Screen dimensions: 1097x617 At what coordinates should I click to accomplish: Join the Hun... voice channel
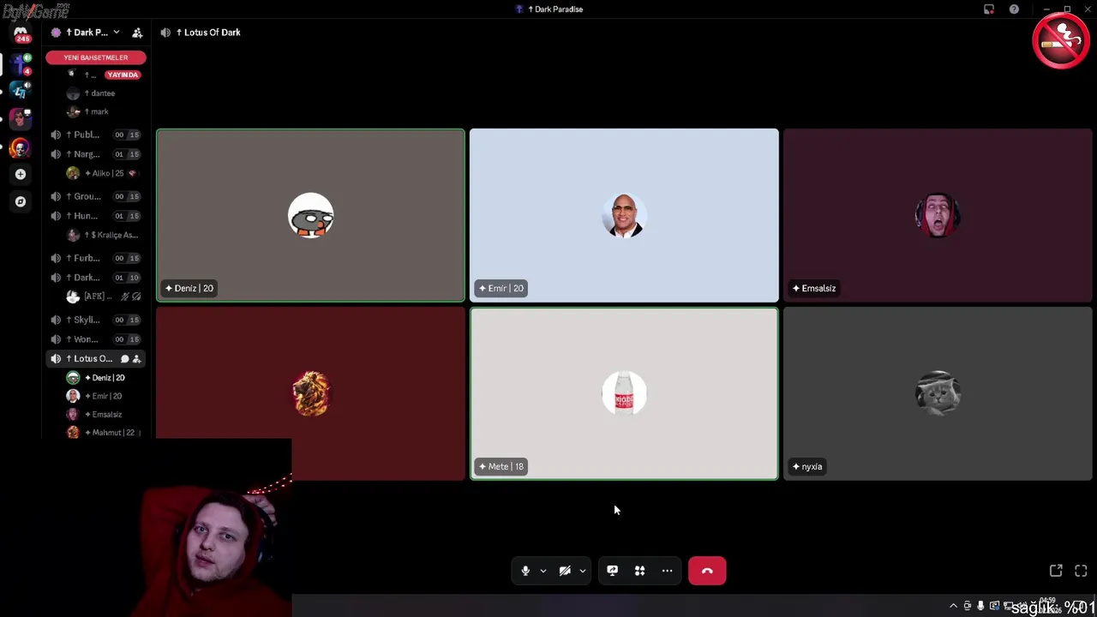(94, 216)
